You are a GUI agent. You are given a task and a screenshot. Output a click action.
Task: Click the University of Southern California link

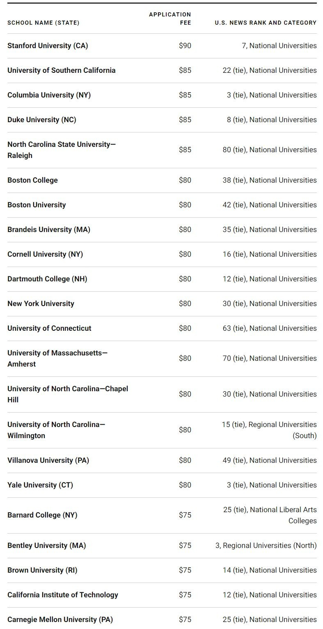click(62, 70)
